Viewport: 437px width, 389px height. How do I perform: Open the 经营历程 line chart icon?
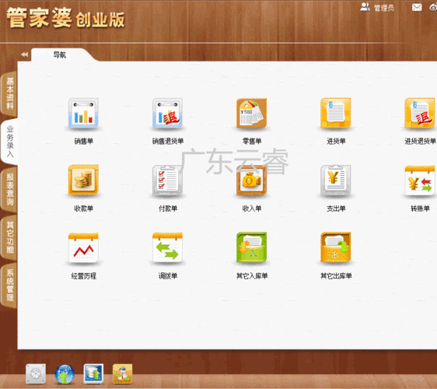point(83,247)
